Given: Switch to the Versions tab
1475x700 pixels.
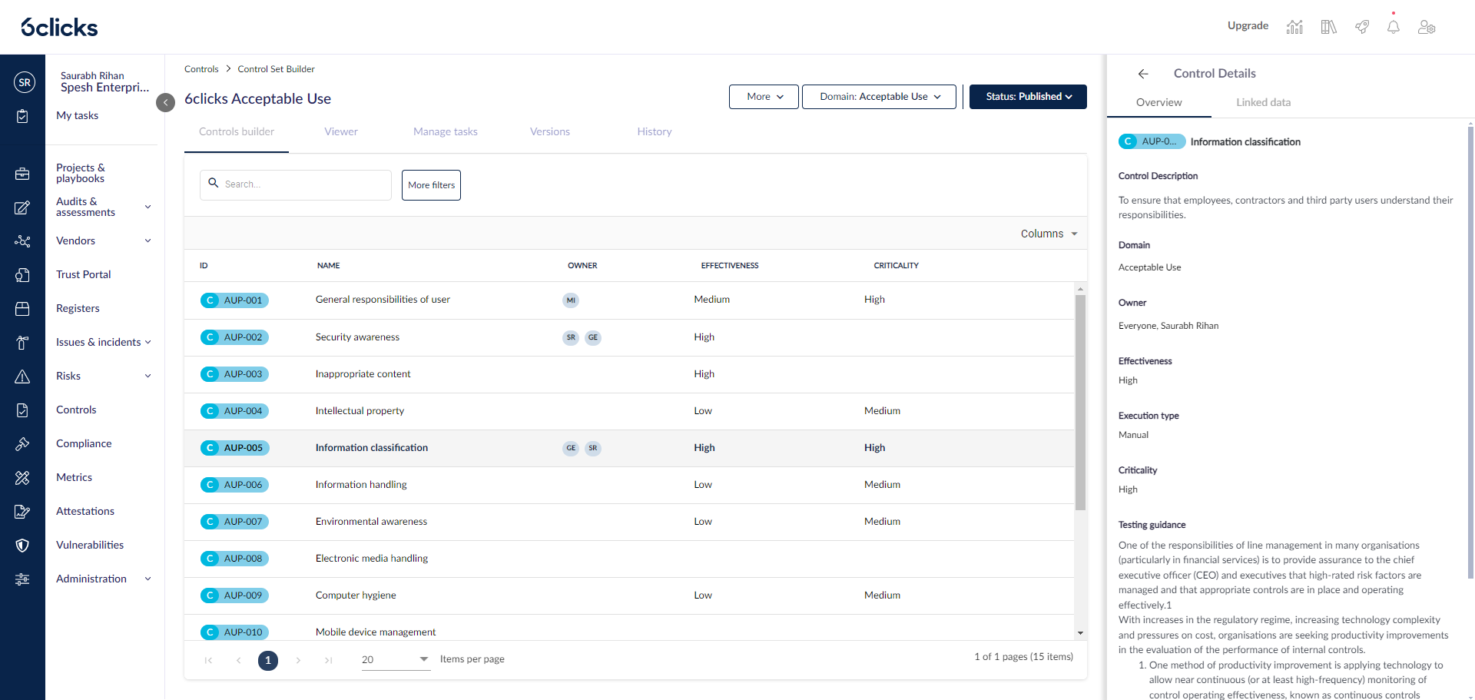Looking at the screenshot, I should click(549, 131).
